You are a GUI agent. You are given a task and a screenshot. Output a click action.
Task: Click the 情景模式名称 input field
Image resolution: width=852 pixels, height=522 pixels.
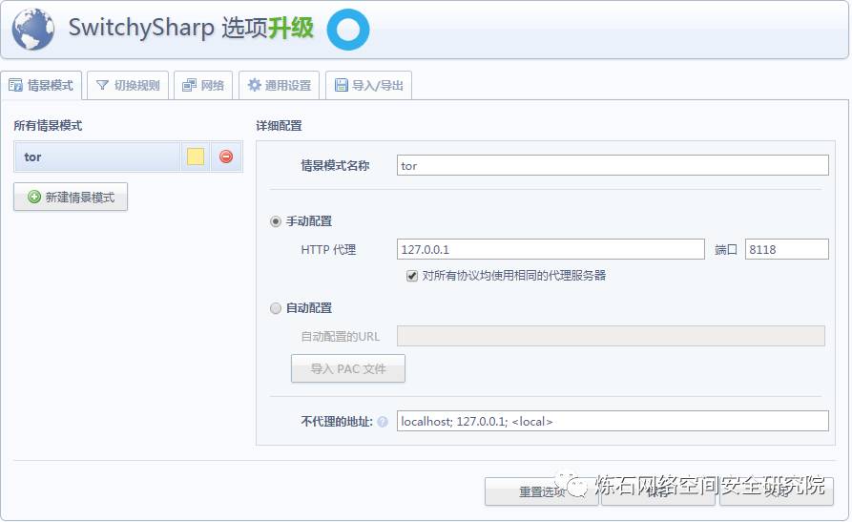pyautogui.click(x=613, y=165)
